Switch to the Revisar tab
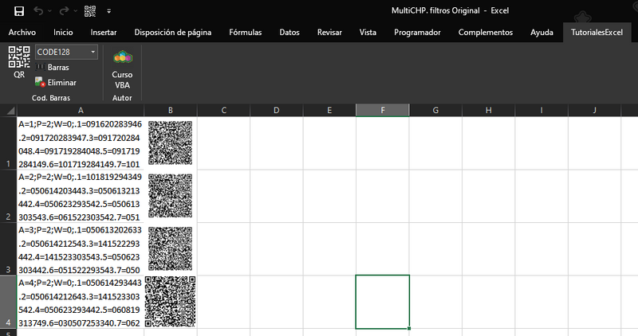Image resolution: width=638 pixels, height=336 pixels. (x=329, y=33)
